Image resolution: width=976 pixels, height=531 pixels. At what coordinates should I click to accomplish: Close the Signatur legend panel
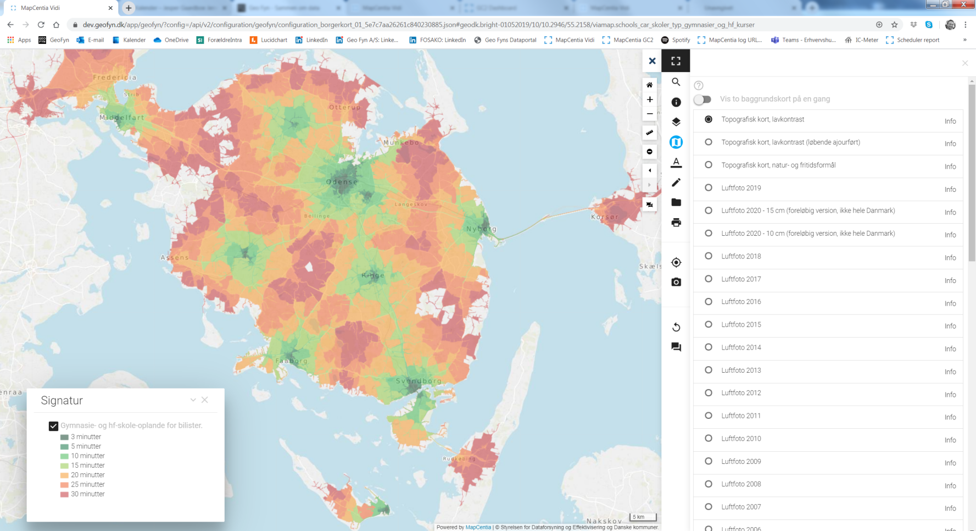205,400
